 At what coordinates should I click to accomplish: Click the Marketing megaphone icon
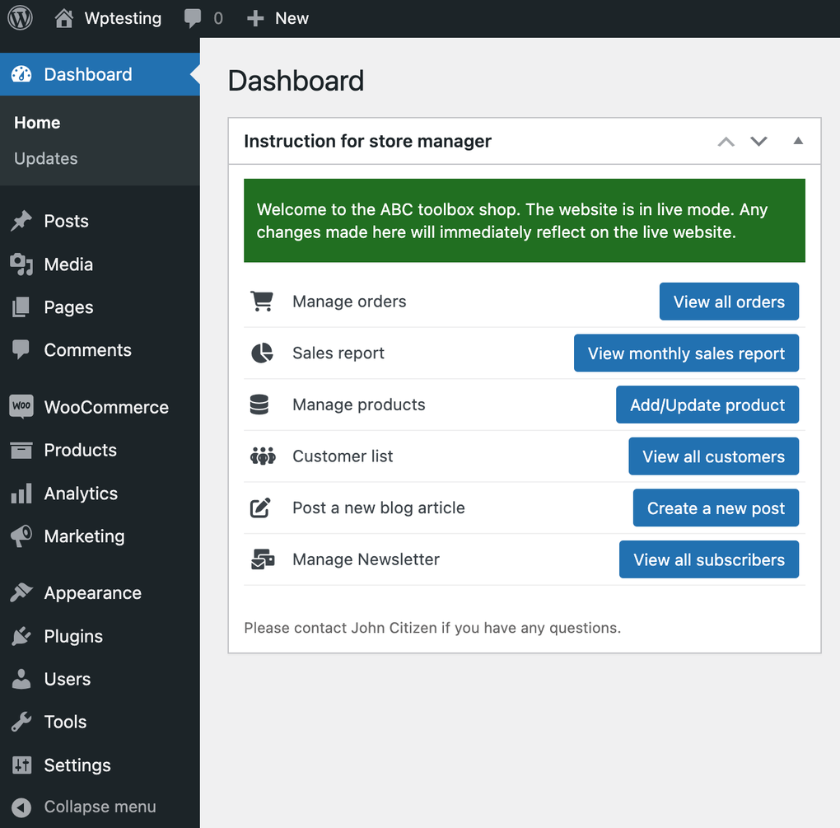[21, 536]
